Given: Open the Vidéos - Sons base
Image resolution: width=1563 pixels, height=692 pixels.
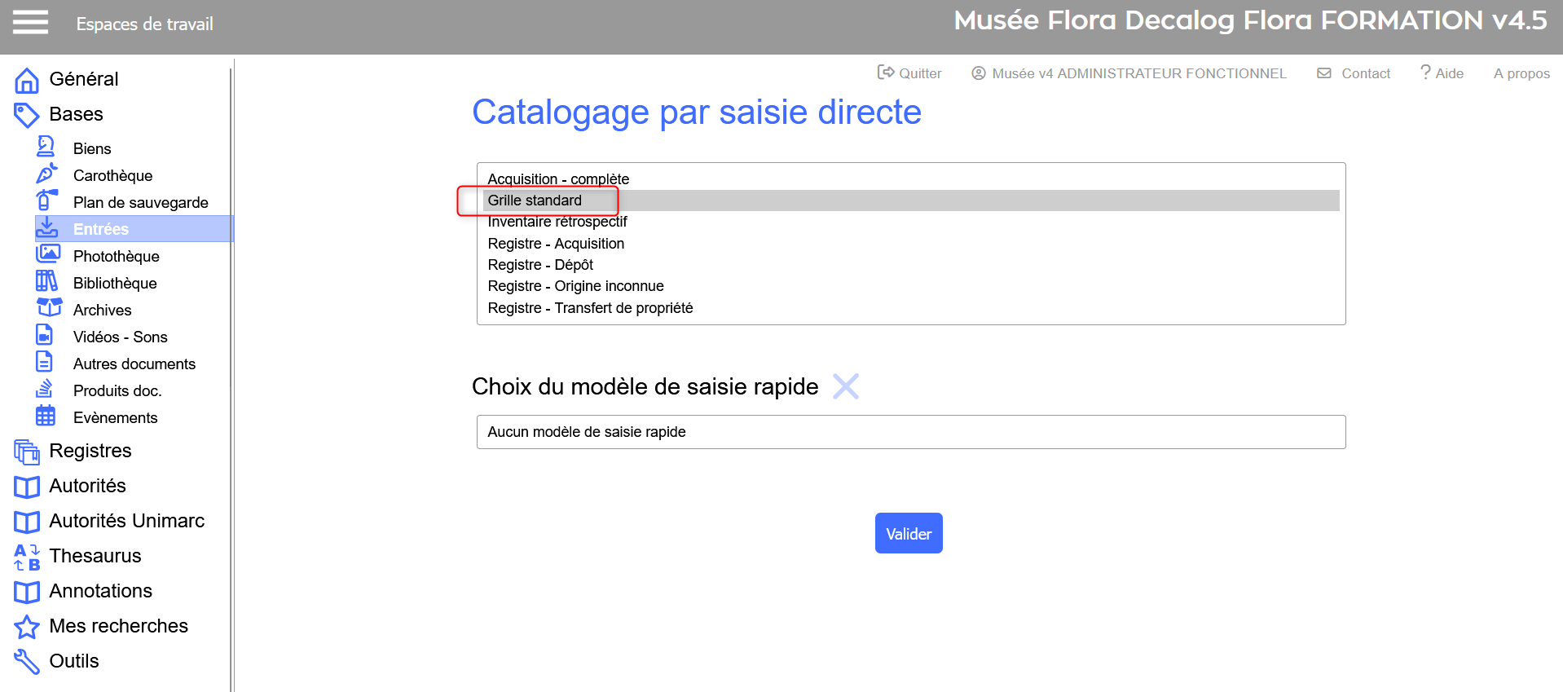Looking at the screenshot, I should click(x=120, y=337).
